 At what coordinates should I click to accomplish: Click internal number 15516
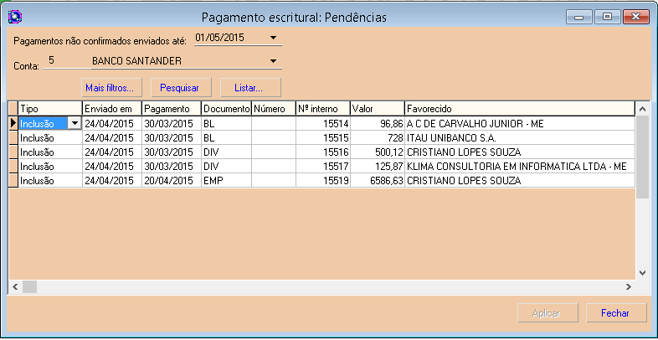[323, 152]
